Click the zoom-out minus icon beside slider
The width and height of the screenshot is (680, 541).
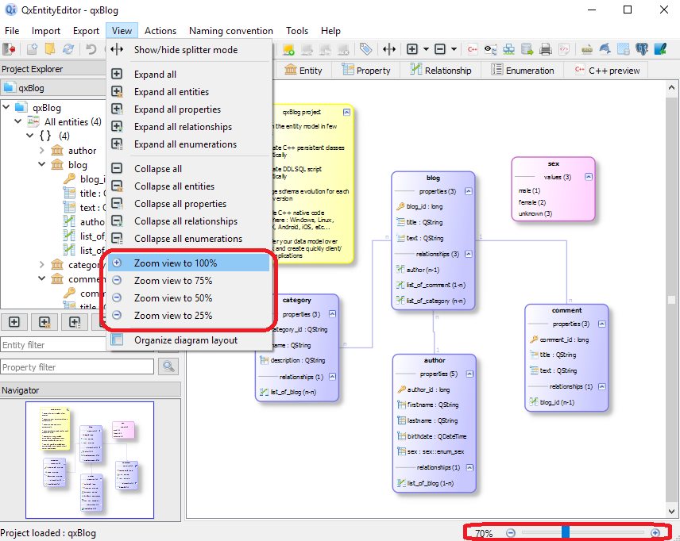[x=511, y=533]
